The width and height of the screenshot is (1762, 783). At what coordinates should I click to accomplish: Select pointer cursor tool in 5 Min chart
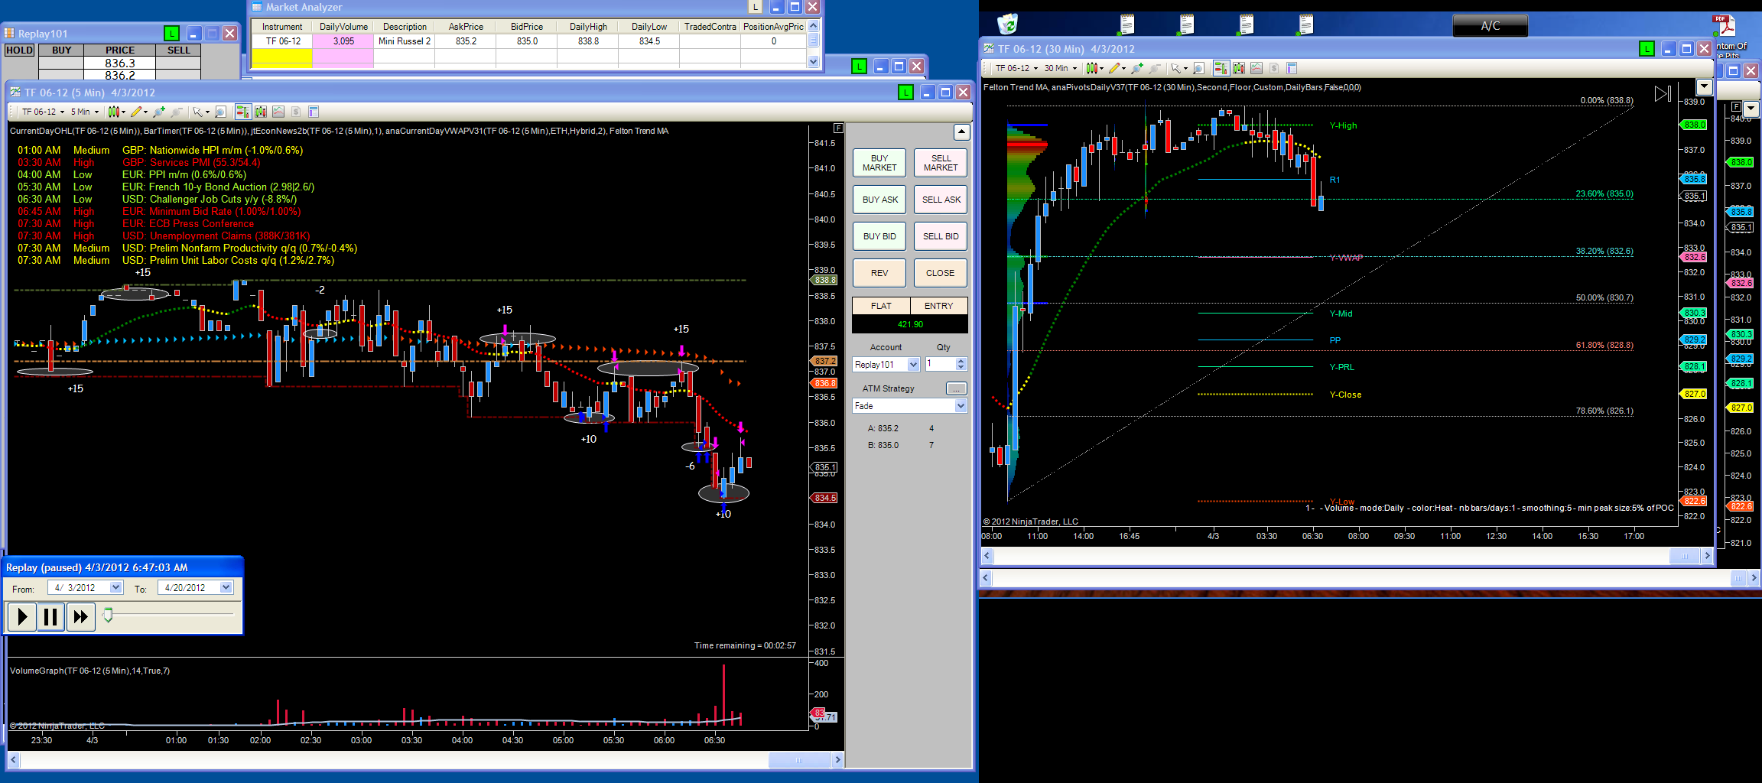200,112
